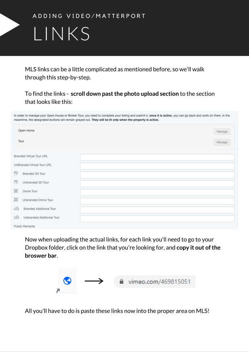Click the vimeo.com/469815051 address text
Screen dimensions: 249x352
pyautogui.click(x=160, y=281)
